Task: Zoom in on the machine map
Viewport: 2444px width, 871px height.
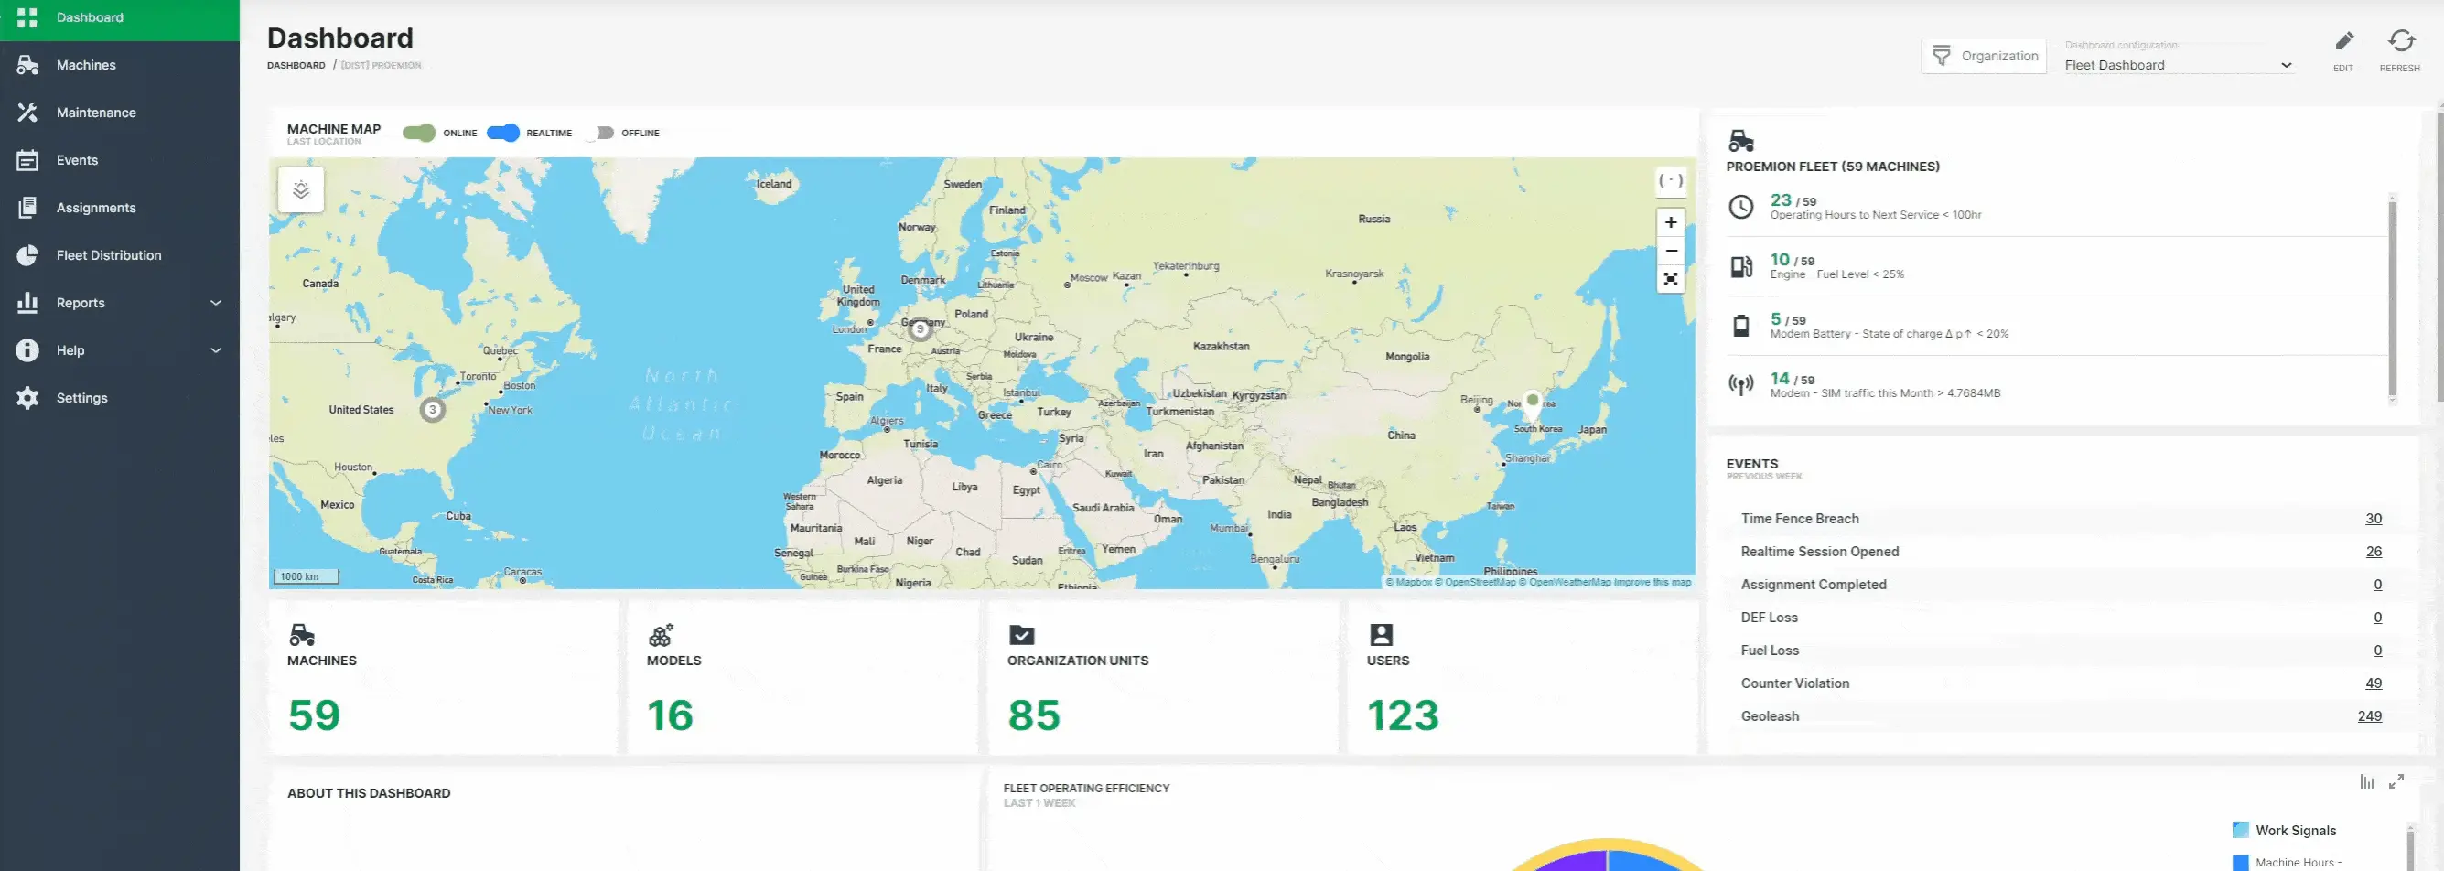Action: click(1670, 222)
